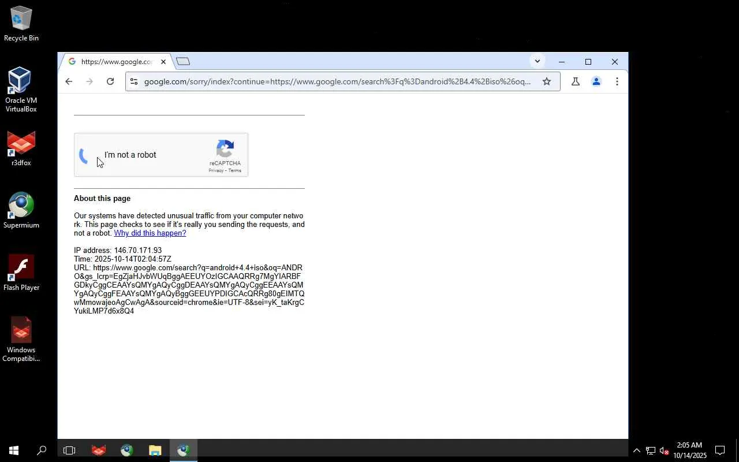Click the Time 2025-10-14T02:04:57Z line
This screenshot has width=739, height=462.
pos(122,259)
